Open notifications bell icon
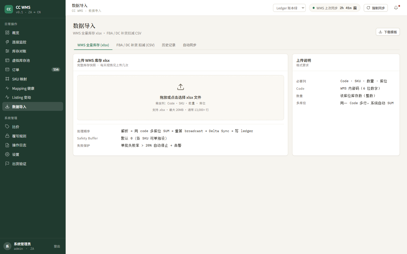 396,8
